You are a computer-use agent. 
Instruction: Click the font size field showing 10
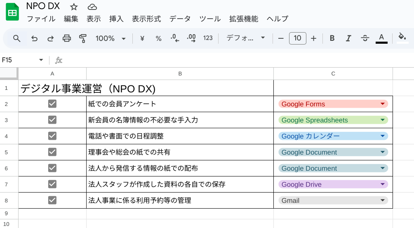click(x=298, y=38)
